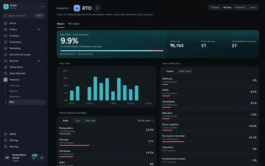Viewport: 265px width, 166px height.
Task: Open the notifications bell with 99+ badge
Action: [34, 157]
